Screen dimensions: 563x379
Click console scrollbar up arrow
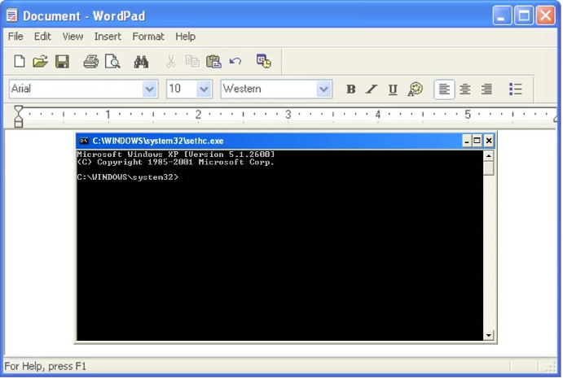pos(488,155)
